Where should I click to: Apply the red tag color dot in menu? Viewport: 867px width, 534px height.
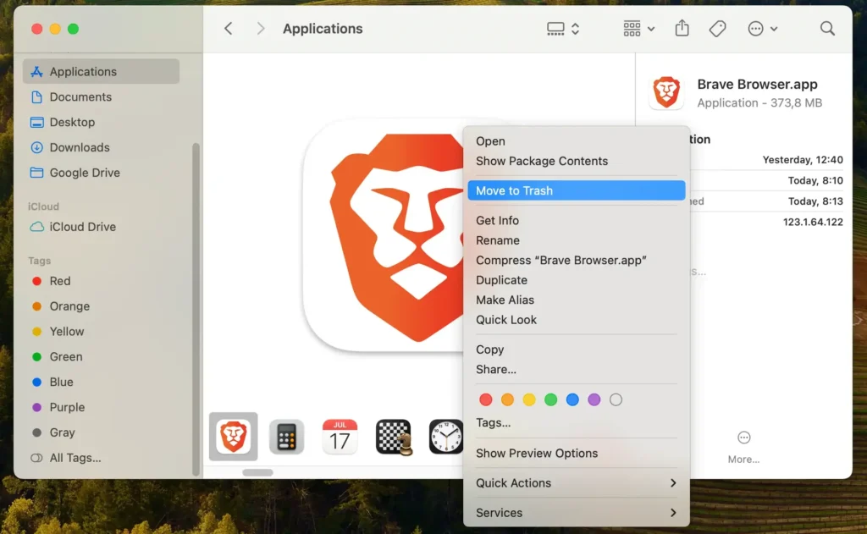click(x=485, y=399)
